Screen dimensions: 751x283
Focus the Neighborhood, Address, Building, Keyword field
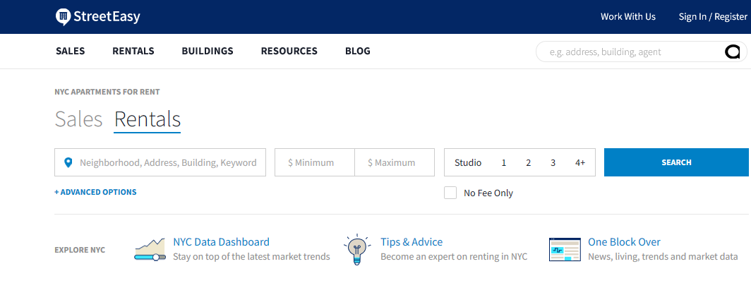point(160,162)
